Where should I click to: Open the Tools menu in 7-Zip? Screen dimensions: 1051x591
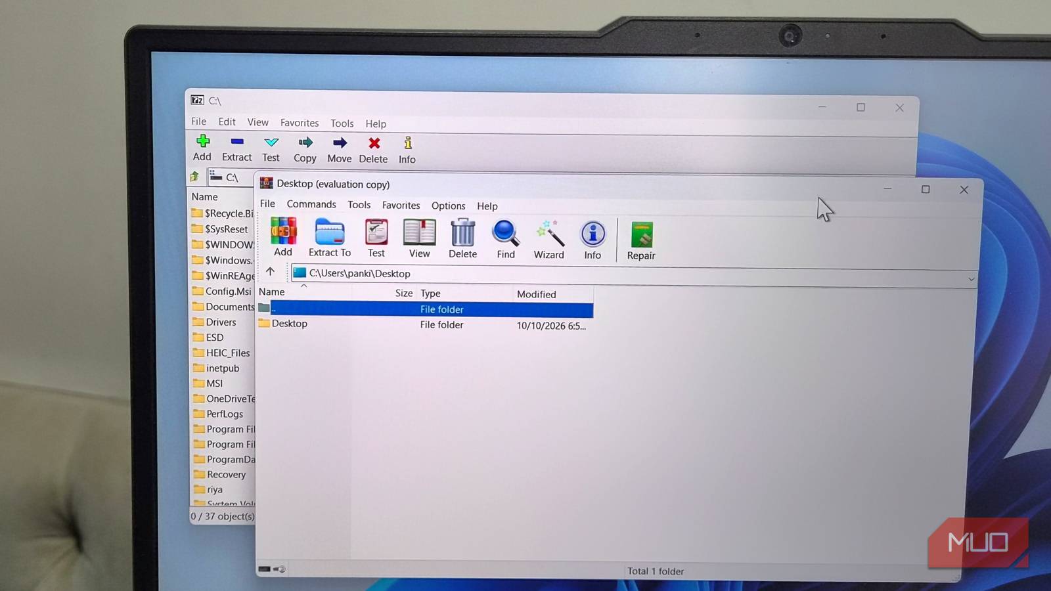(x=342, y=123)
